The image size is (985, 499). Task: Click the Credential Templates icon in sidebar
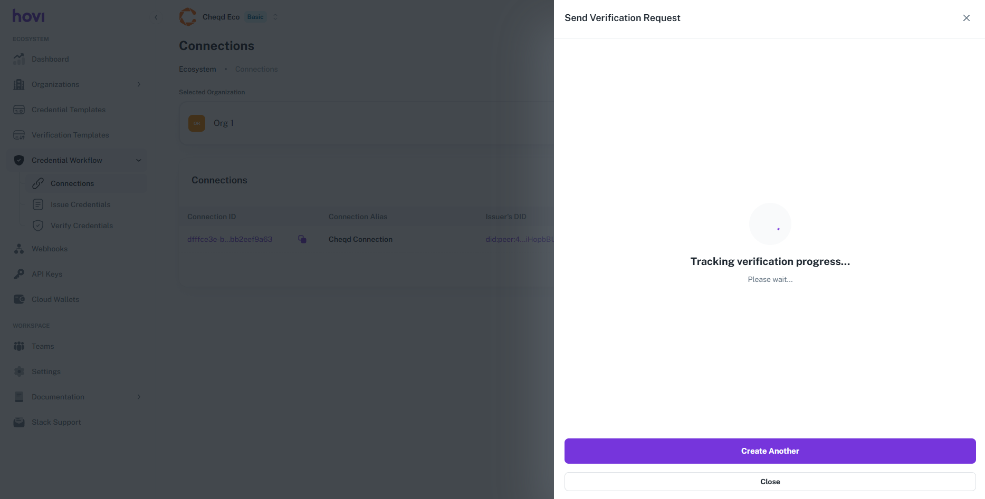[19, 110]
